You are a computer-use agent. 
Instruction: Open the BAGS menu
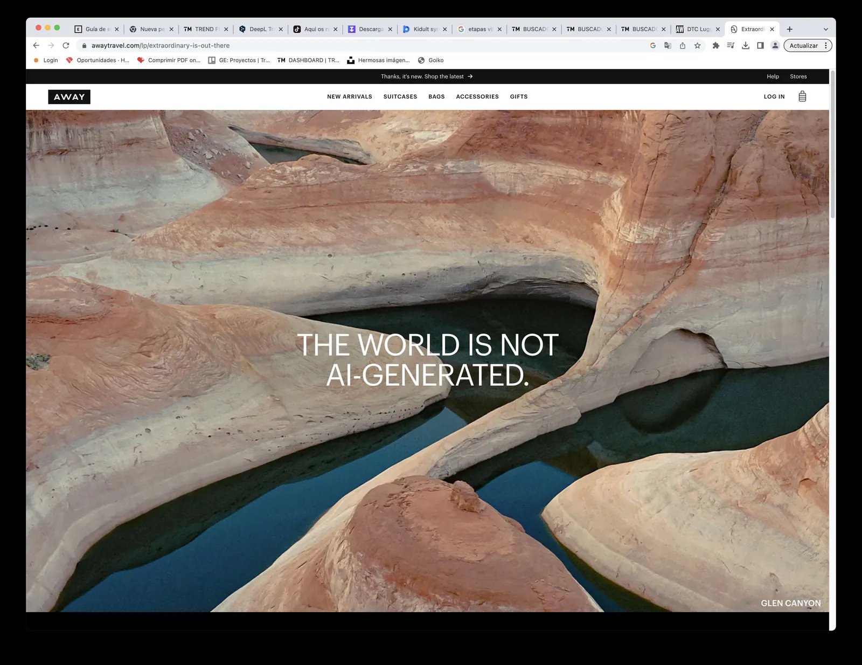click(x=436, y=97)
